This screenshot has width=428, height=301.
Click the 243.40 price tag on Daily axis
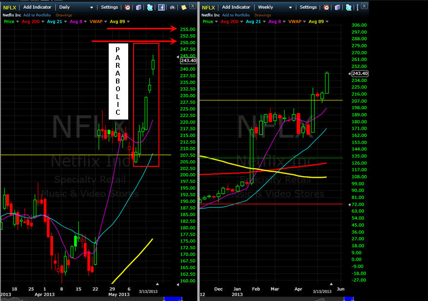(x=188, y=60)
